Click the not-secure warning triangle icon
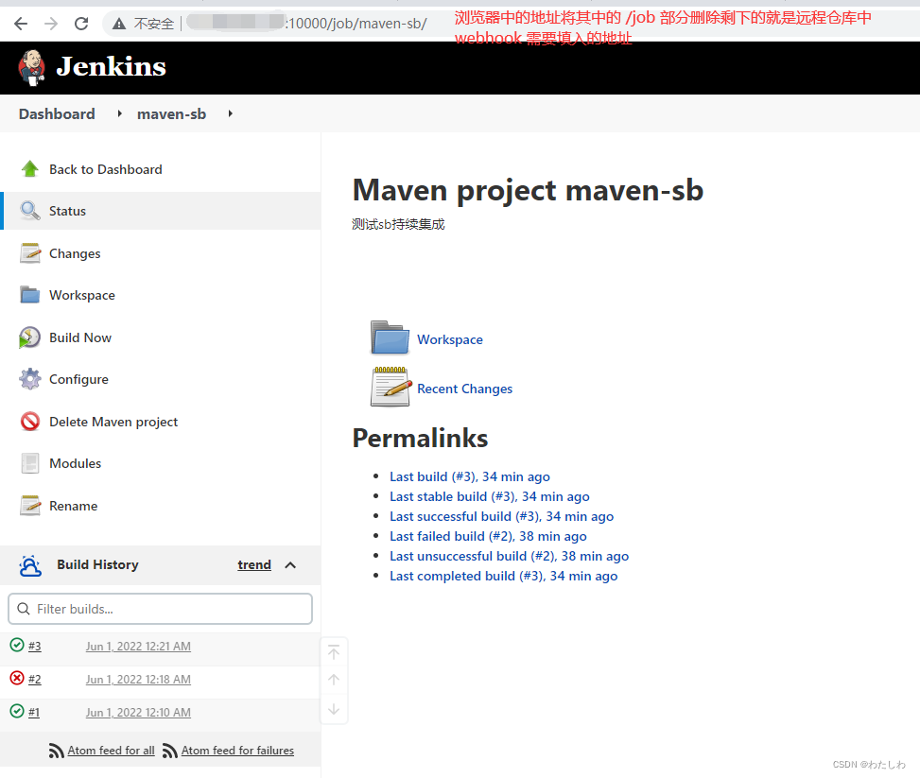Image resolution: width=920 pixels, height=778 pixels. pos(119,24)
